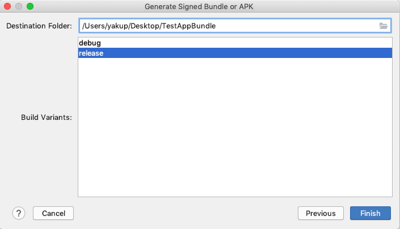Click the blank area right of release

pos(247,53)
